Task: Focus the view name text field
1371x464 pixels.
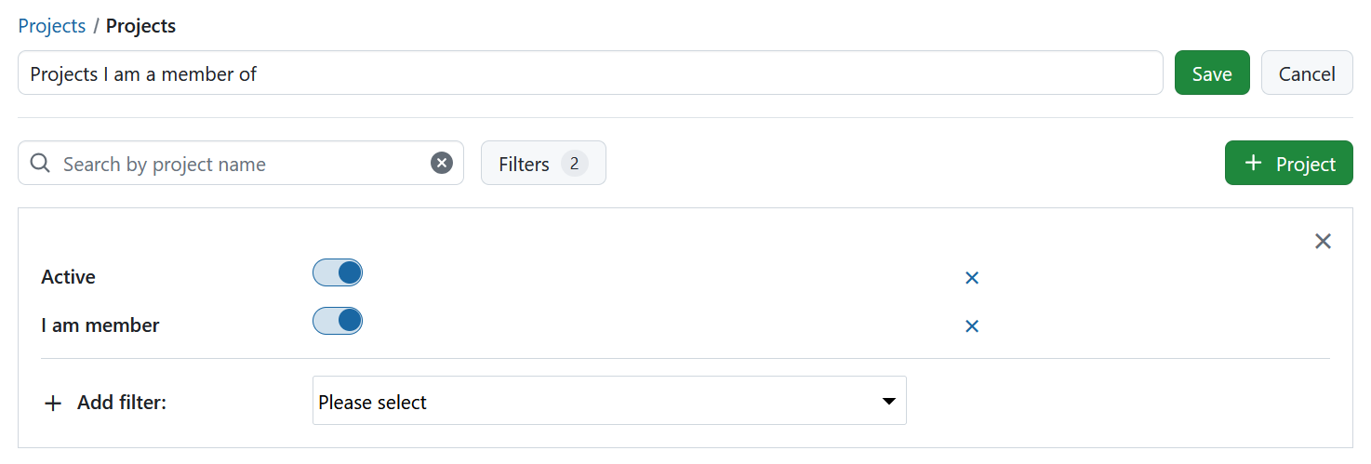Action: 590,73
